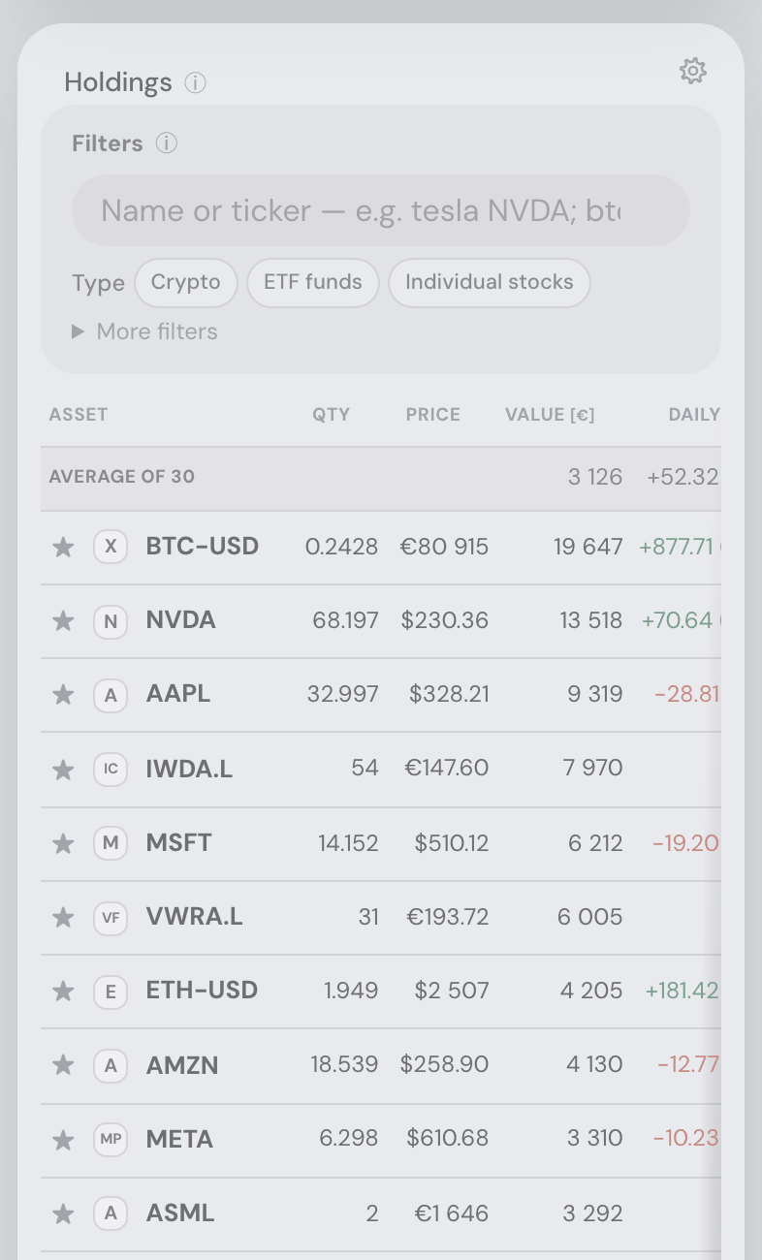Expand the More filters section
This screenshot has width=762, height=1260.
[x=144, y=331]
